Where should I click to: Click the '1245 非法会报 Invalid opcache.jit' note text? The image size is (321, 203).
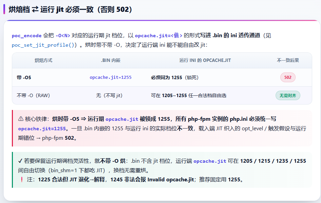[152, 180]
